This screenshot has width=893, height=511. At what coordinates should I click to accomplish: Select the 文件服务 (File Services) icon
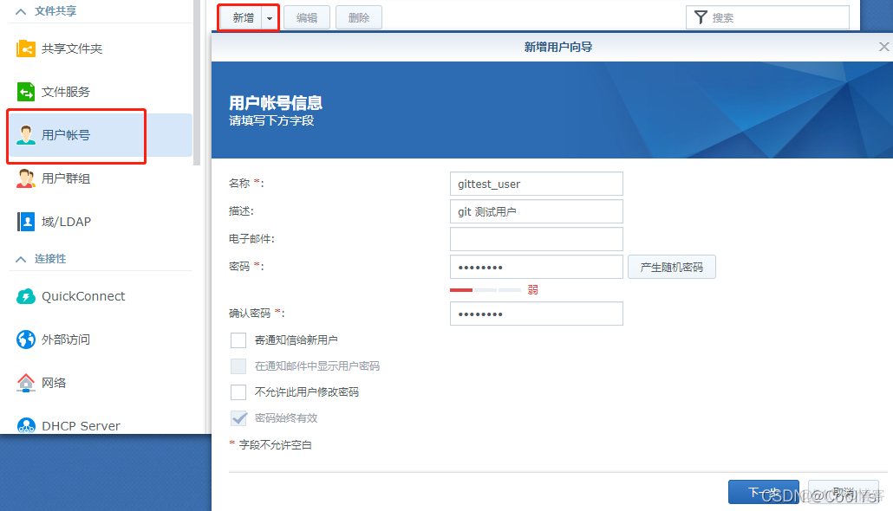[26, 91]
